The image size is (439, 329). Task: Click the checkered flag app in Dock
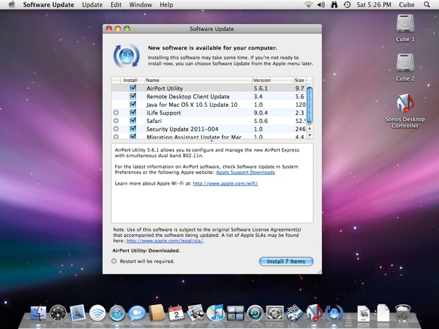click(x=295, y=313)
